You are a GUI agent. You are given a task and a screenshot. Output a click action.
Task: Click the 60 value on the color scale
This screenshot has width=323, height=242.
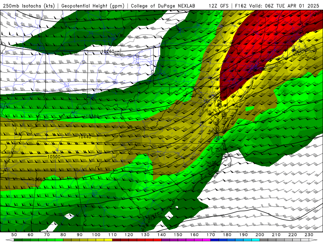[30, 235]
